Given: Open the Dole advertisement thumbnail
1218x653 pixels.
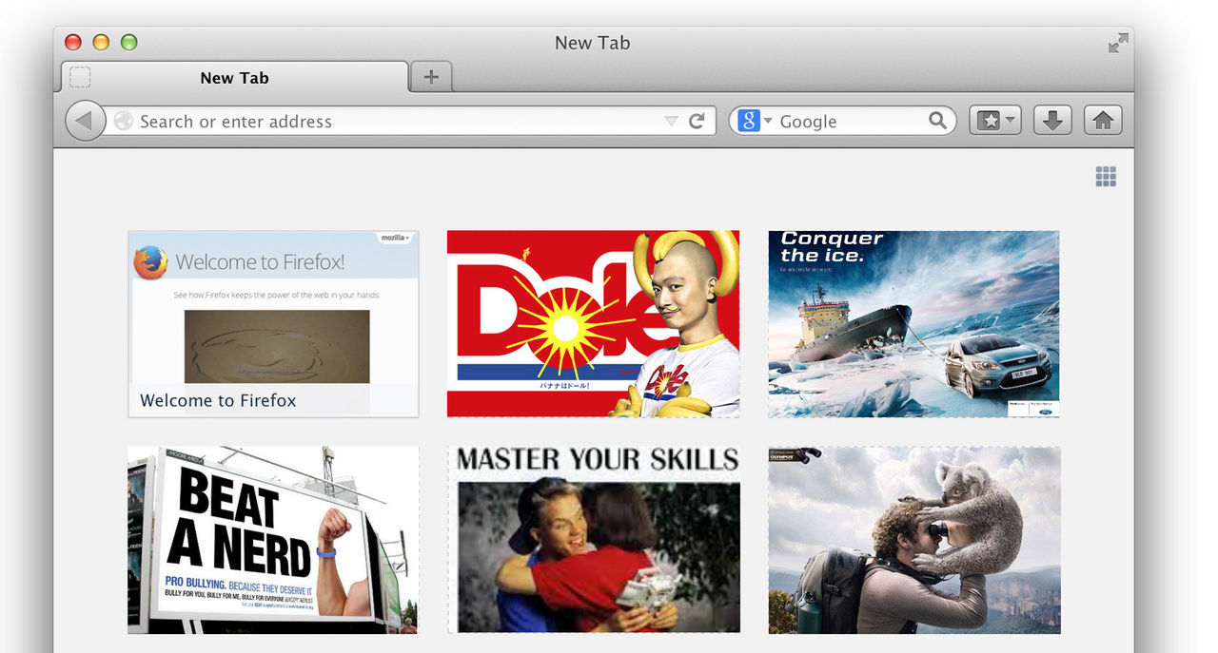Looking at the screenshot, I should pos(593,323).
